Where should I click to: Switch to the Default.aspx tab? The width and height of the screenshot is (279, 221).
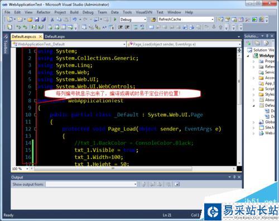[x=55, y=36]
